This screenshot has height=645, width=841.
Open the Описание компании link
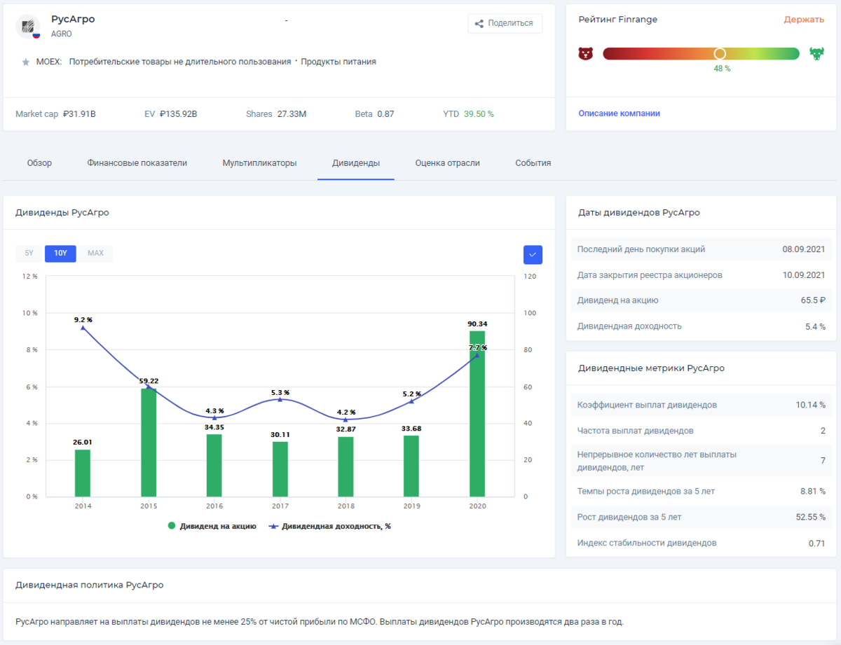[619, 113]
